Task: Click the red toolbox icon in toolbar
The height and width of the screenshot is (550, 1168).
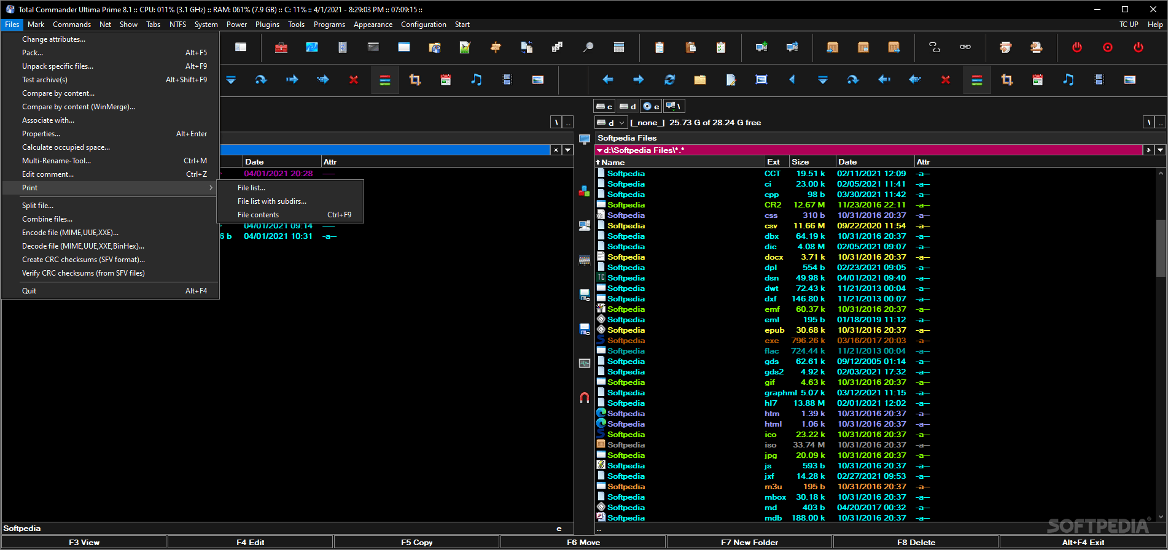Action: [281, 47]
